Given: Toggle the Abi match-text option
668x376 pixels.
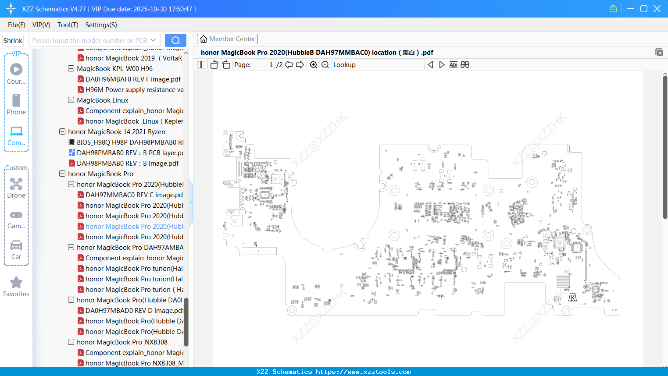Looking at the screenshot, I should pos(454,65).
